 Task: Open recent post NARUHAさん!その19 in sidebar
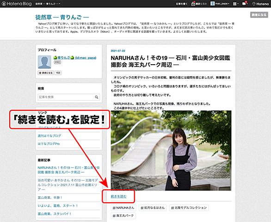[69, 170]
